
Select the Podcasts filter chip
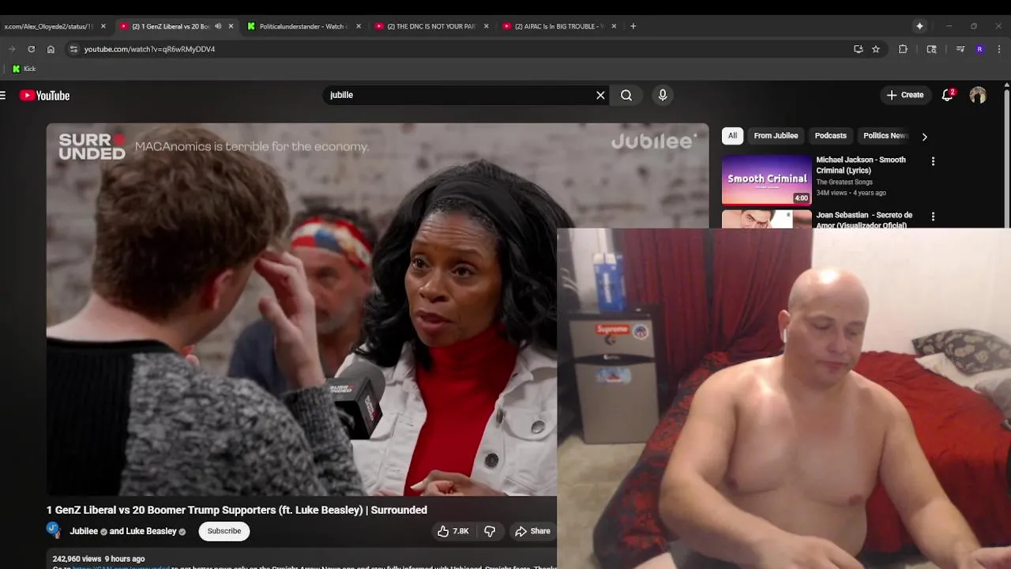[830, 136]
